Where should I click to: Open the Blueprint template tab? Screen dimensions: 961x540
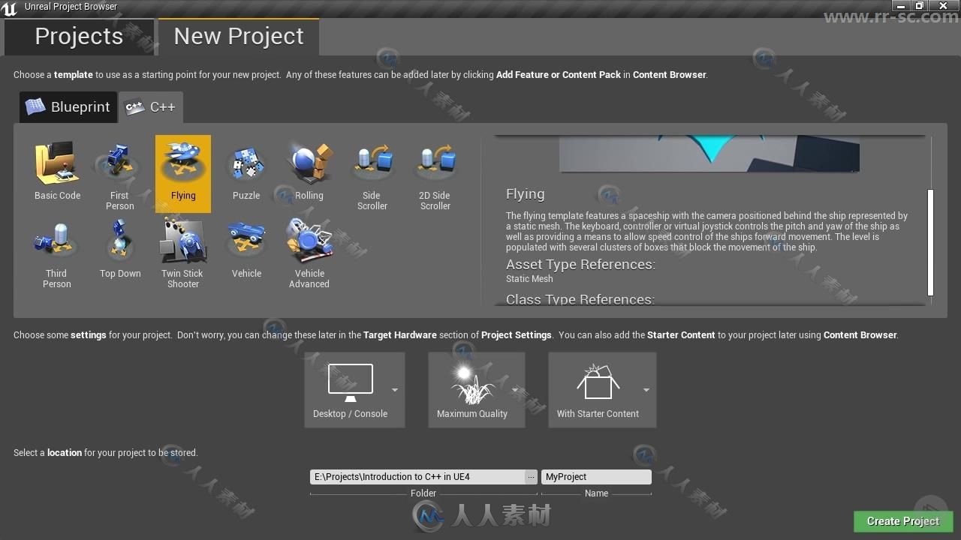tap(68, 107)
